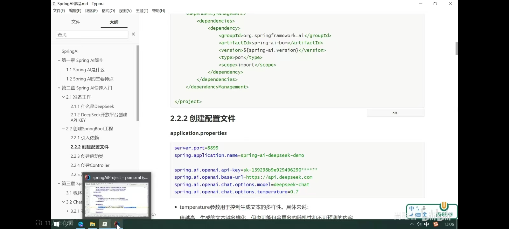Viewport: 509px width, 229px height.
Task: Switch sidebar to the 文件 tab
Action: pyautogui.click(x=76, y=22)
